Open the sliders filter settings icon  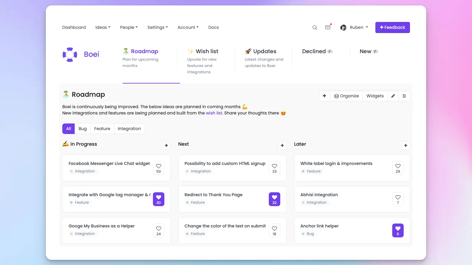pyautogui.click(x=404, y=96)
